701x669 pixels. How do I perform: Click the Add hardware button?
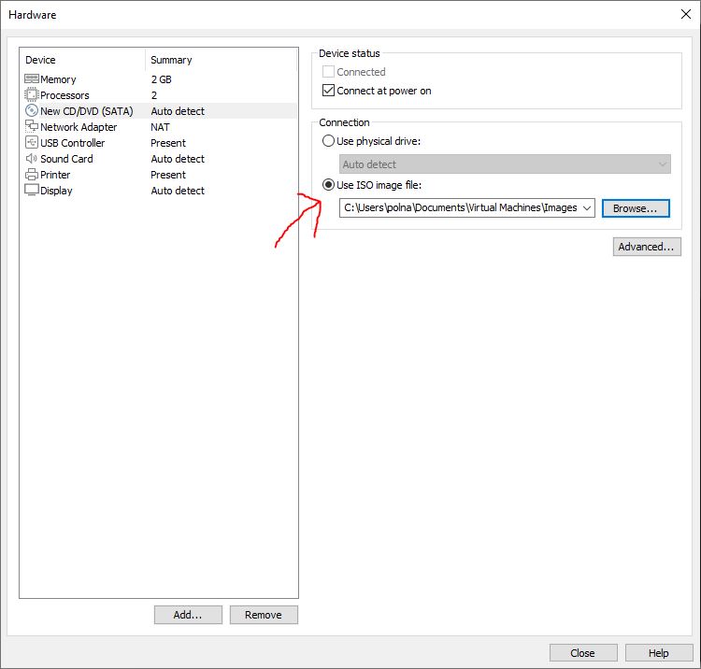[x=188, y=615]
